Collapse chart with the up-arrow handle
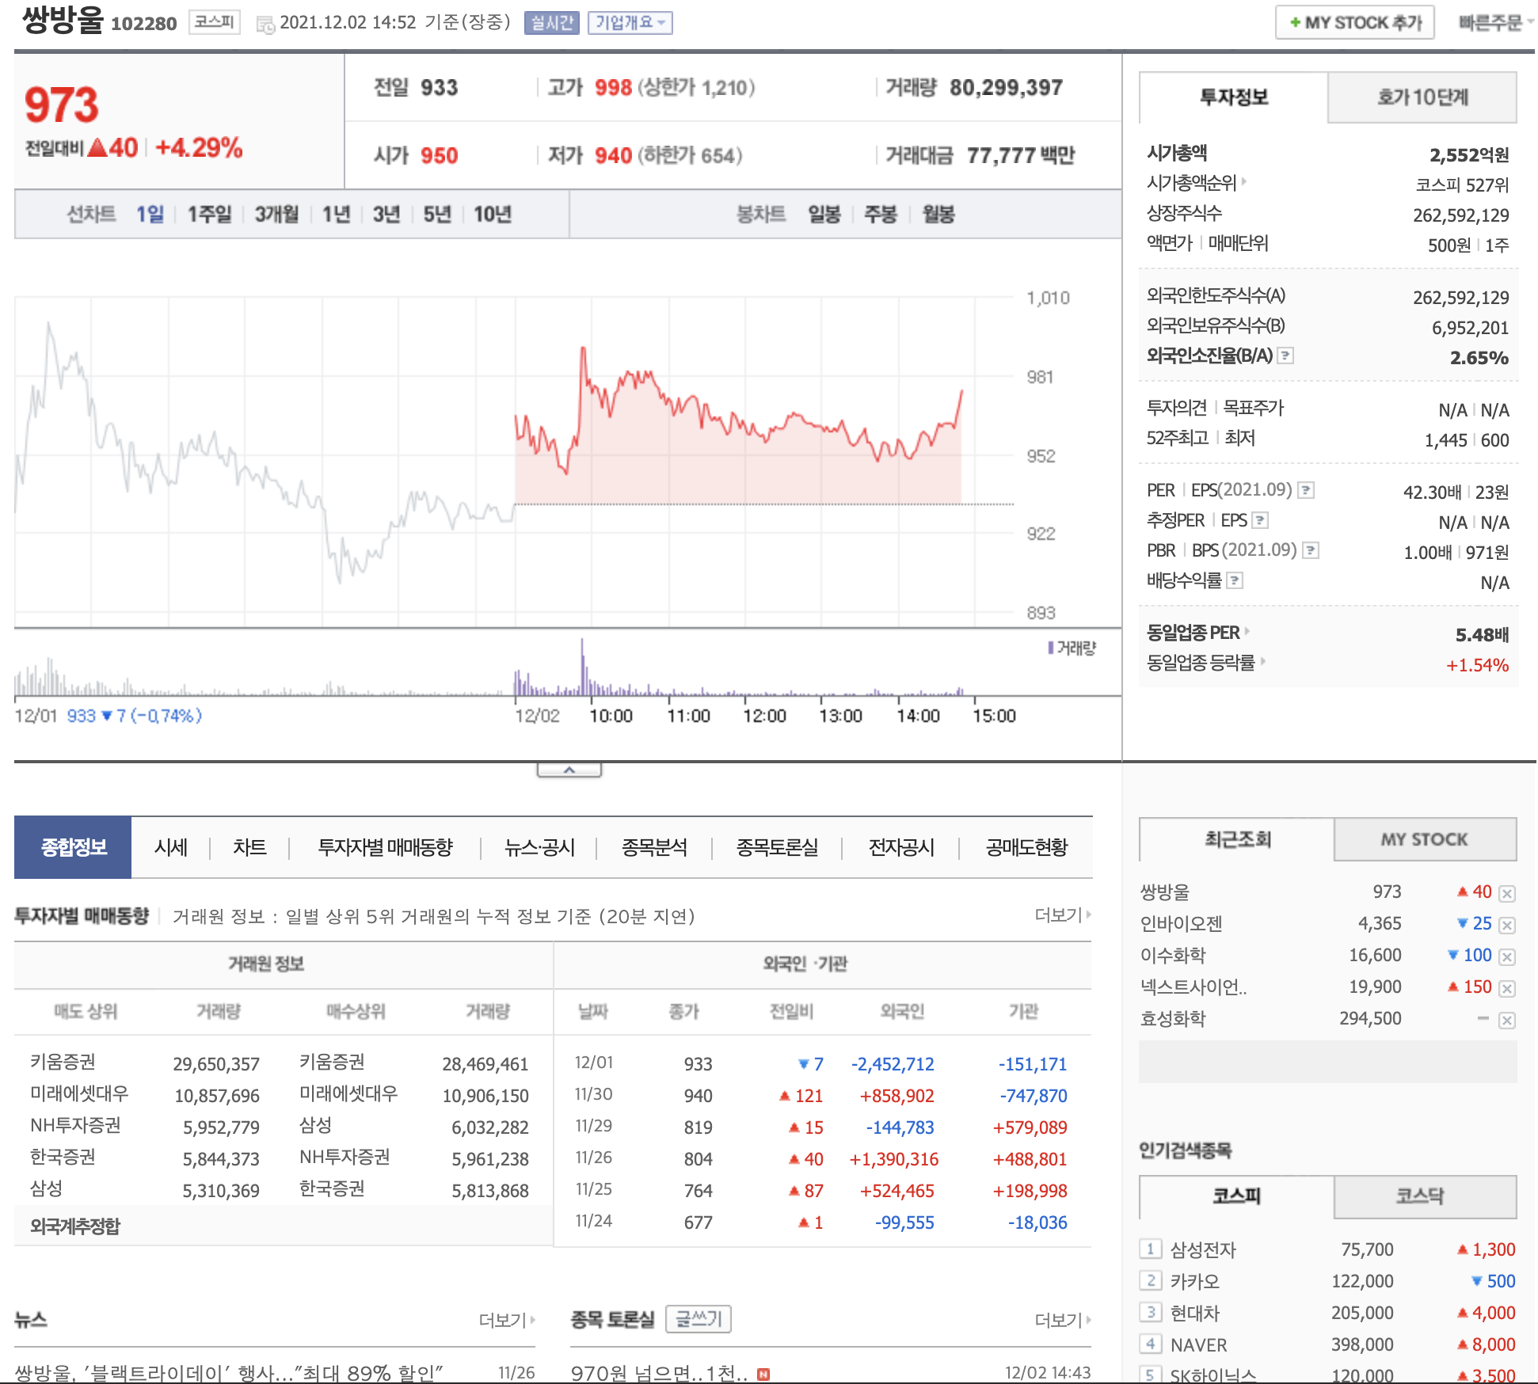The height and width of the screenshot is (1384, 1538). [569, 770]
